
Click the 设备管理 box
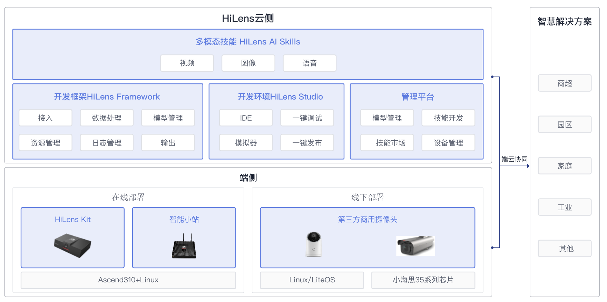pos(448,143)
